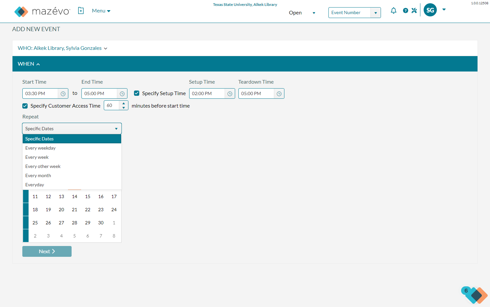
Task: Click the Next button
Action: click(x=47, y=251)
